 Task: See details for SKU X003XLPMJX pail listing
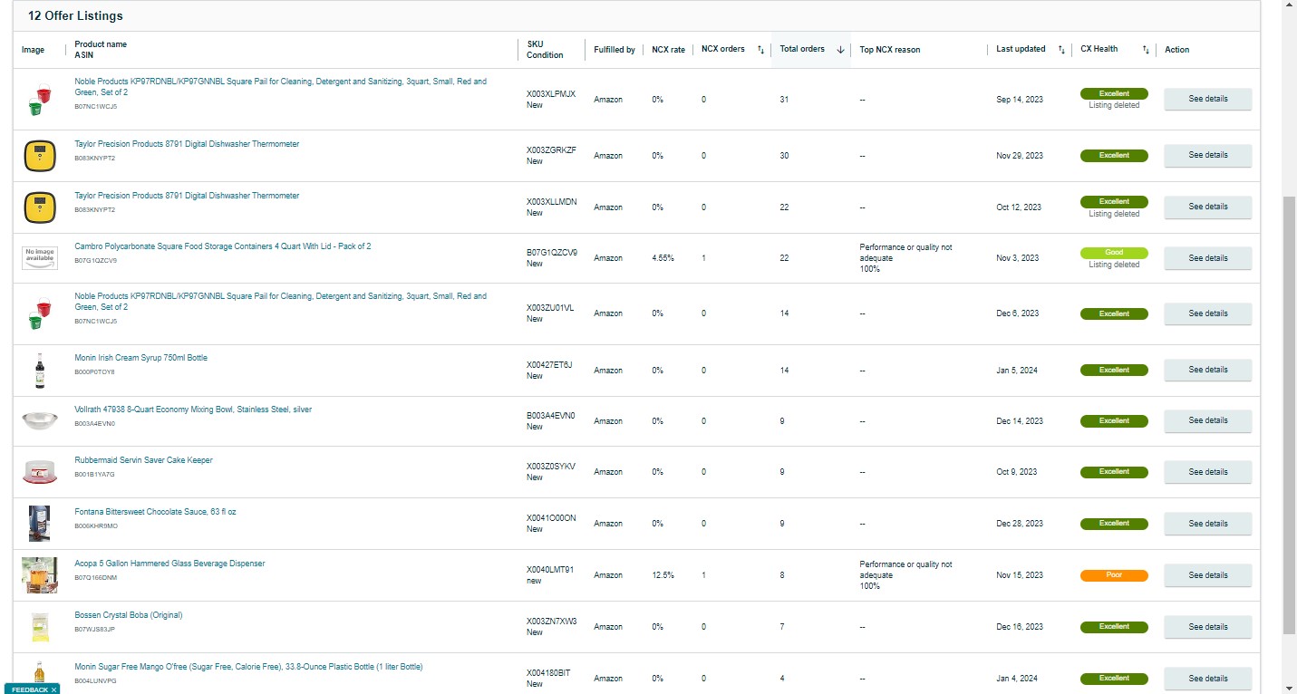pyautogui.click(x=1207, y=99)
